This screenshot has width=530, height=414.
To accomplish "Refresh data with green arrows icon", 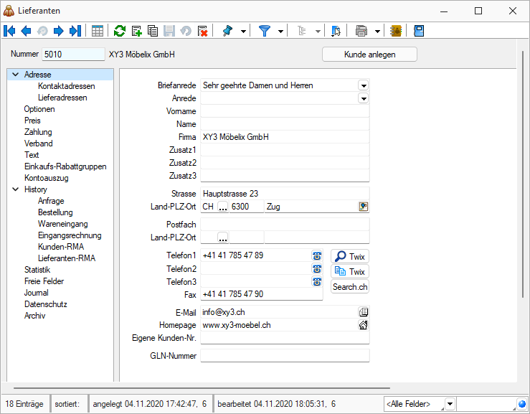I will click(x=120, y=31).
